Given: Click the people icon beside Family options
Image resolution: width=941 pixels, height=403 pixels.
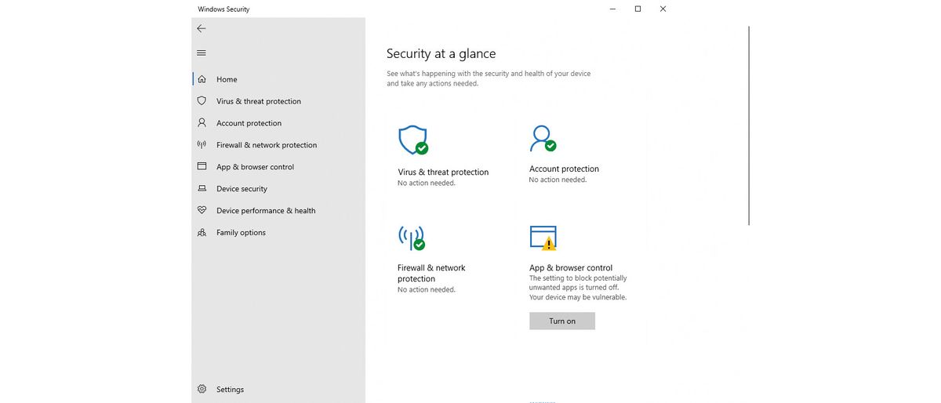Looking at the screenshot, I should click(x=202, y=233).
